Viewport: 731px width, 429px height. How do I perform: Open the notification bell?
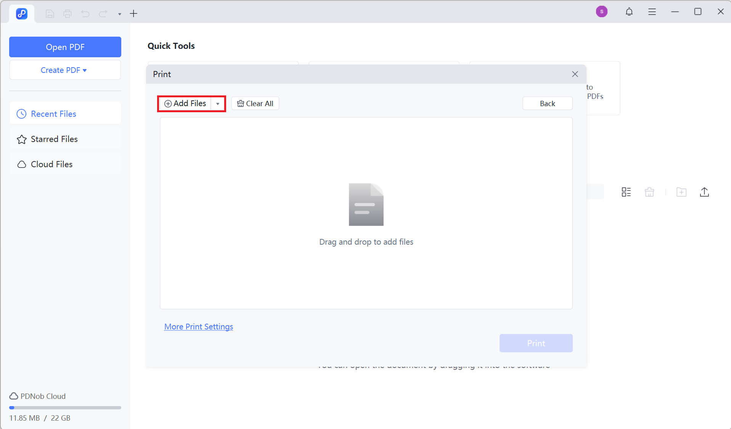629,11
